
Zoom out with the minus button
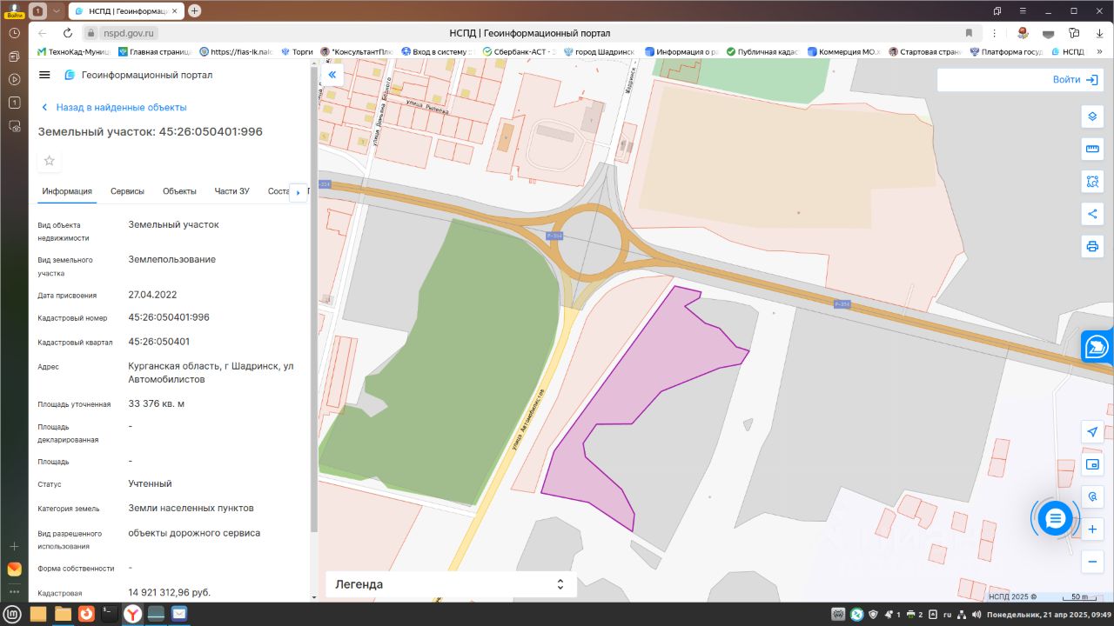(1092, 562)
